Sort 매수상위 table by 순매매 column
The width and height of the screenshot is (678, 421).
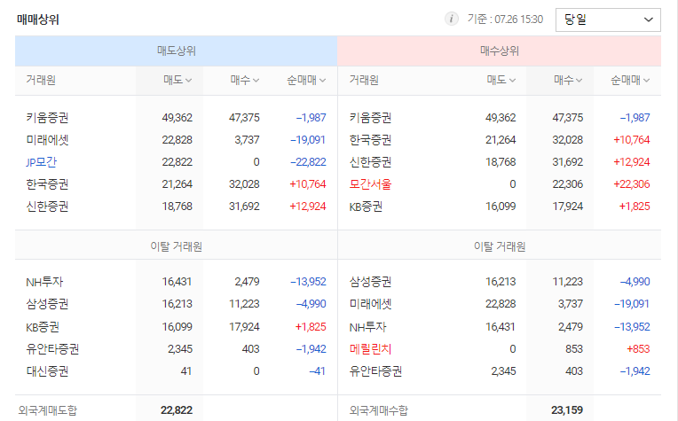[x=630, y=80]
